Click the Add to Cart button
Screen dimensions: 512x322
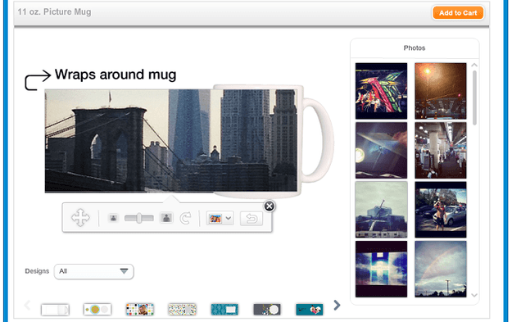[x=458, y=13]
